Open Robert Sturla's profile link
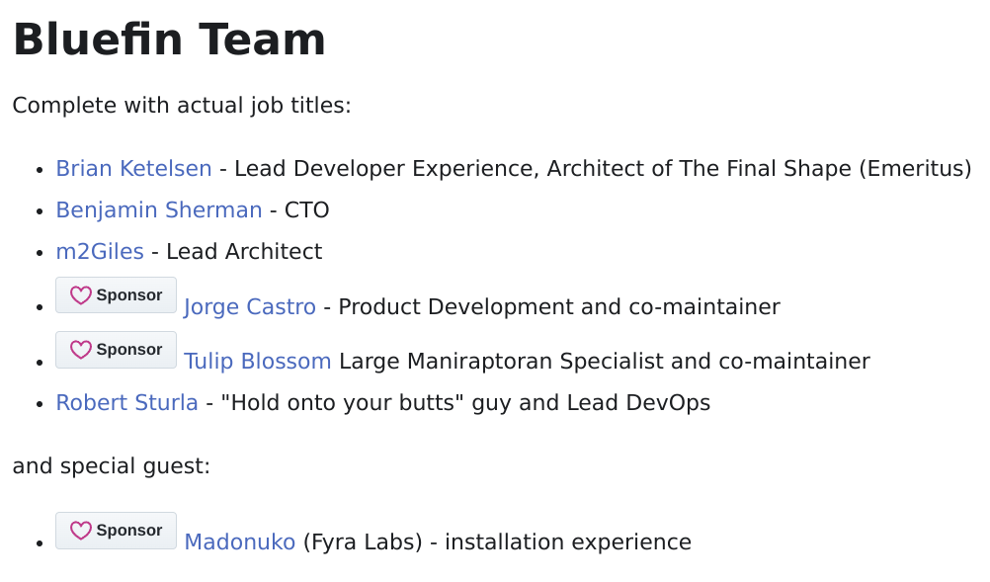Screen dimensions: 990x582 tap(126, 403)
